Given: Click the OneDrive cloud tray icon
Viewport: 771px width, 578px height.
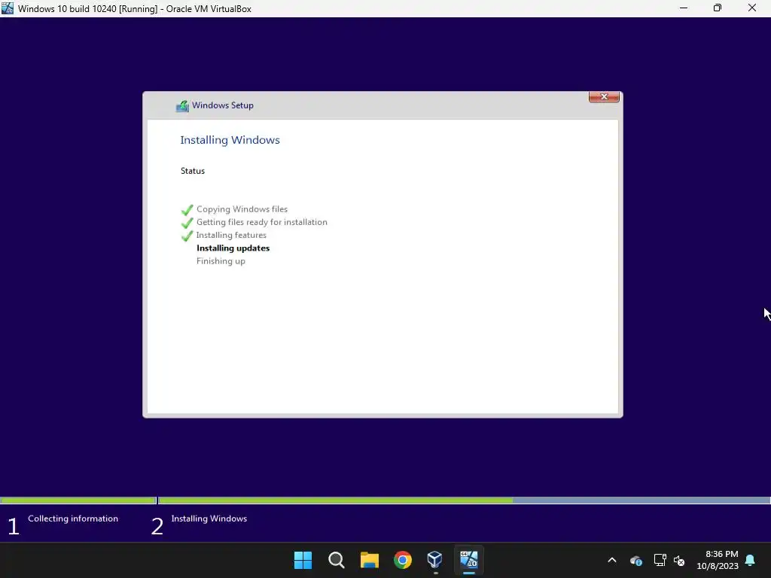Looking at the screenshot, I should coord(635,560).
